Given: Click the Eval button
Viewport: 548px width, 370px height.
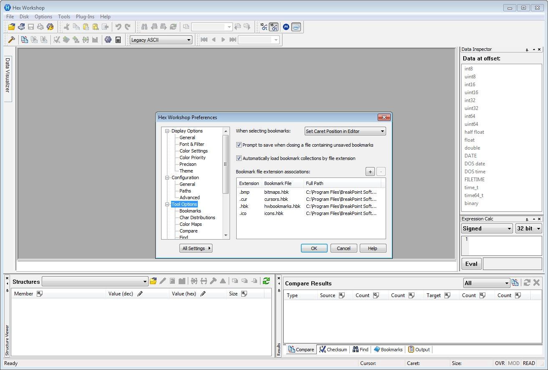Looking at the screenshot, I should [x=471, y=264].
